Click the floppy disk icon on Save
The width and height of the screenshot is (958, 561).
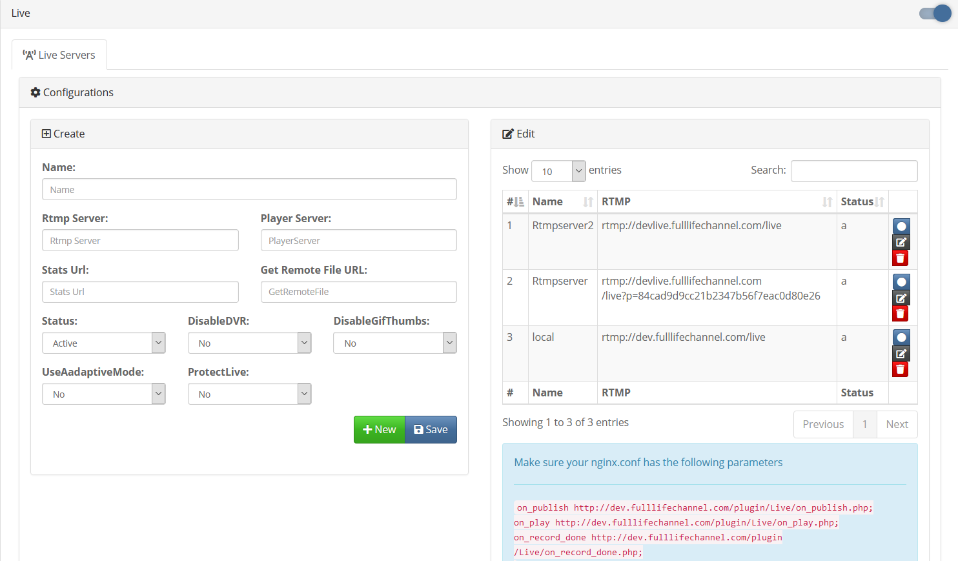(x=418, y=429)
